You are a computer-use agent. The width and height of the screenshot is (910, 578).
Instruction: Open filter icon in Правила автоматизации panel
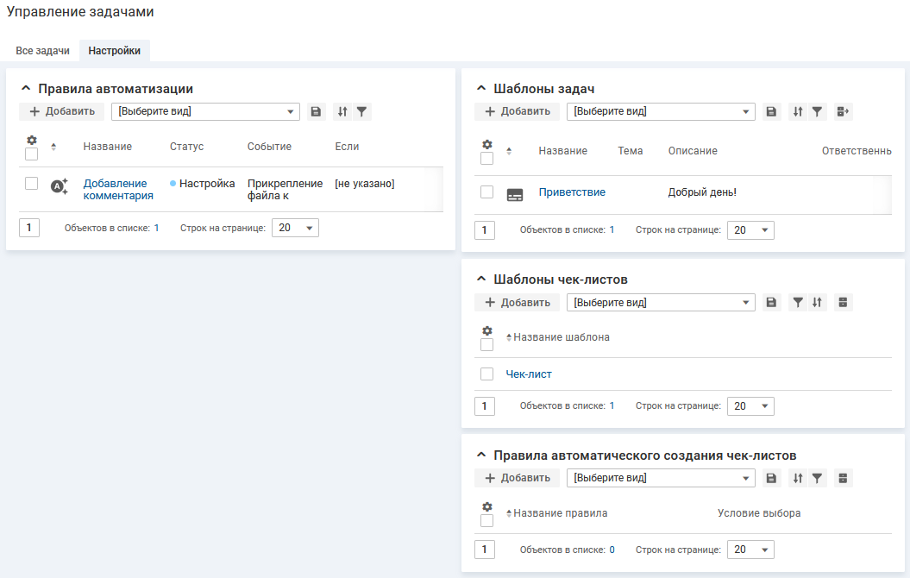point(362,111)
